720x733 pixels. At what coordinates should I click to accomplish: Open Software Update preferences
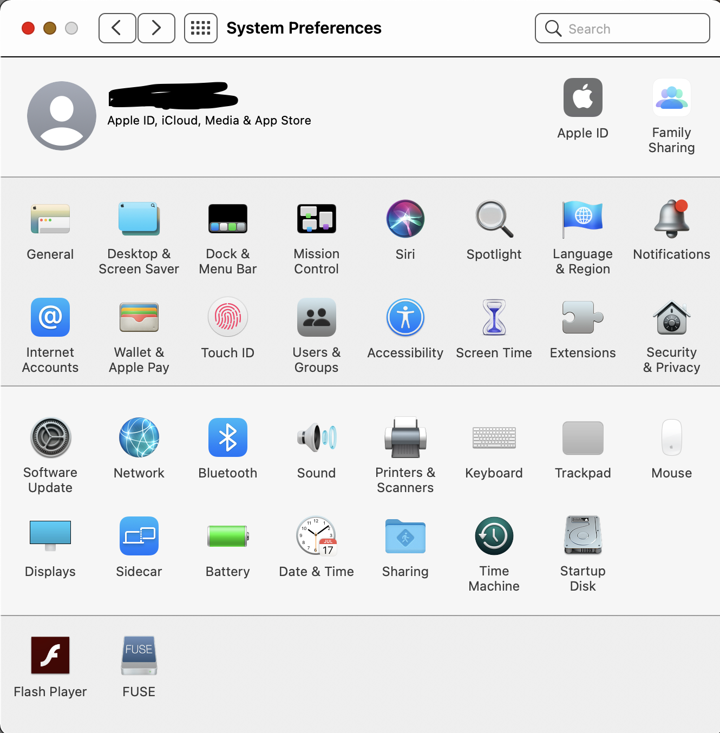pyautogui.click(x=50, y=438)
